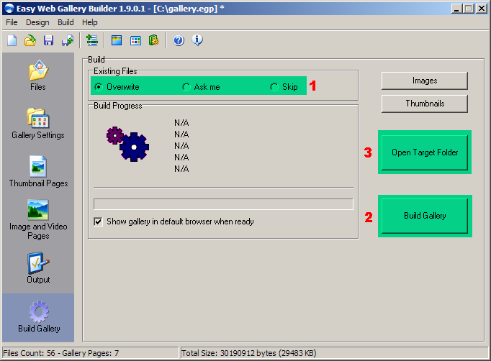Open help via the question mark icon
Viewport: 491px width, 361px height.
point(179,40)
